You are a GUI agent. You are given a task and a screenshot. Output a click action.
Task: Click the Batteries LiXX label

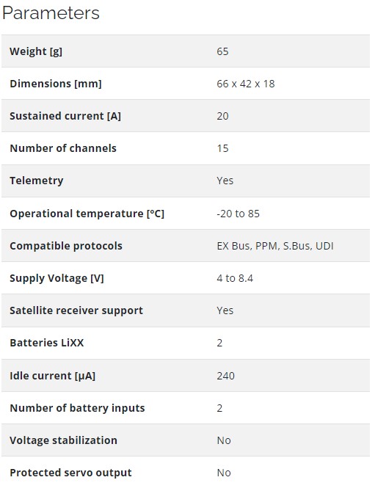pos(47,343)
